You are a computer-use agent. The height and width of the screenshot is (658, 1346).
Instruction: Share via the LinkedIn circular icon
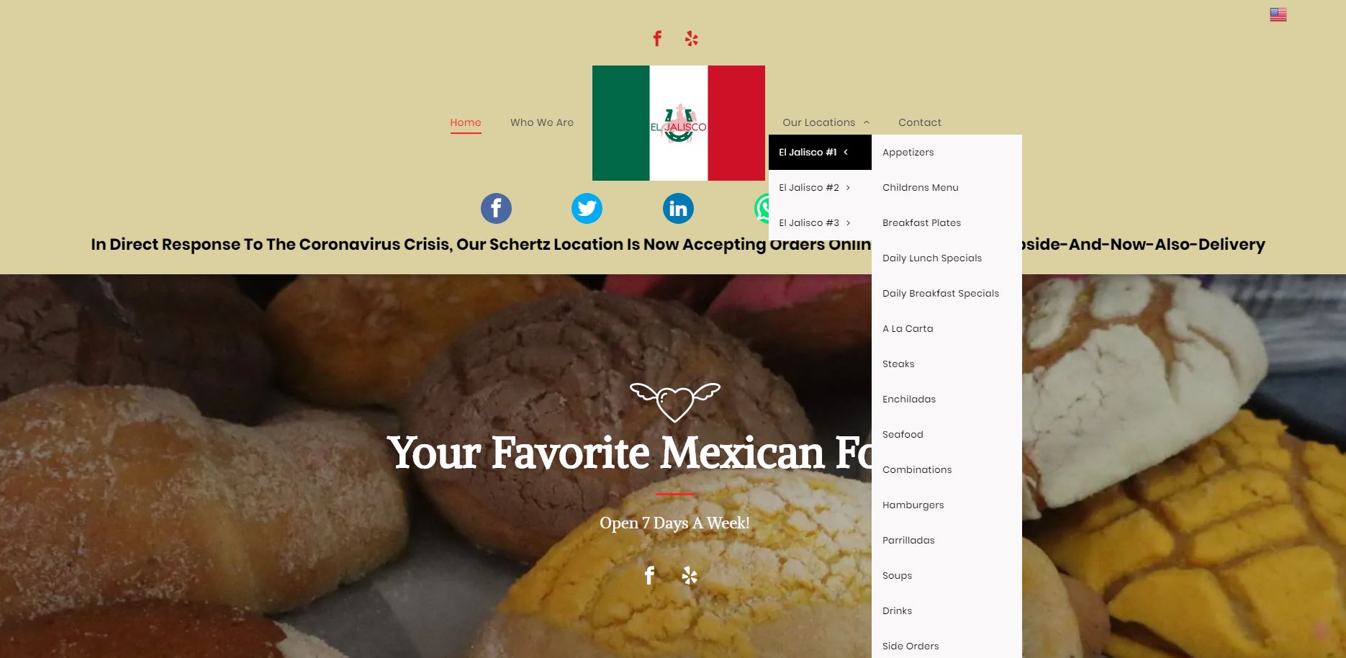[678, 209]
